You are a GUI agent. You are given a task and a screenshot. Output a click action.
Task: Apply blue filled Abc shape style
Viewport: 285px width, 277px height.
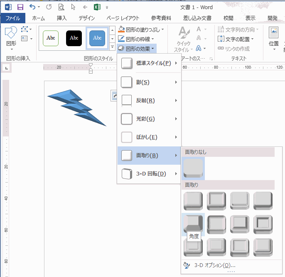(x=97, y=38)
